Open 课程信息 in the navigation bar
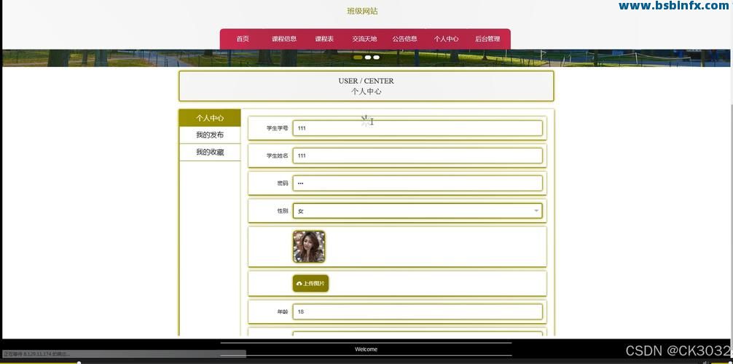The image size is (733, 364). [284, 39]
